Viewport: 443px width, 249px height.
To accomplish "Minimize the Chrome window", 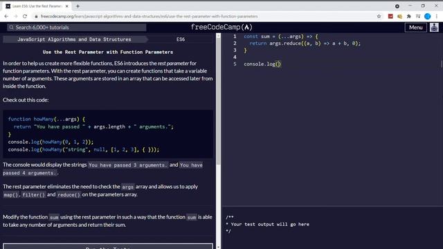I will [x=410, y=6].
